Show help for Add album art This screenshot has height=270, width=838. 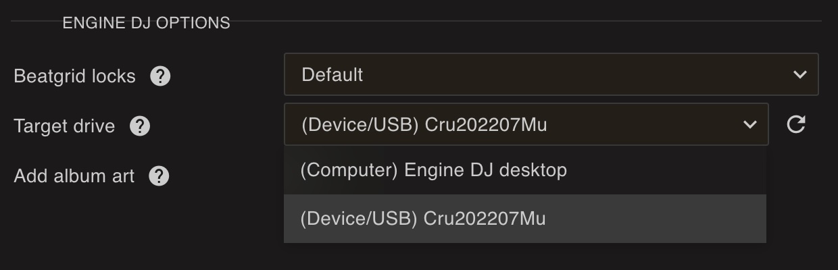[x=159, y=176]
